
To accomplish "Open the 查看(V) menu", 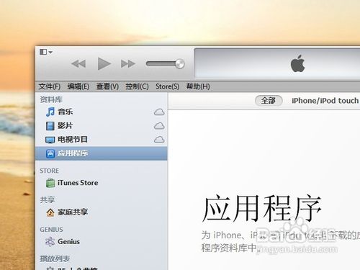I will pos(107,86).
